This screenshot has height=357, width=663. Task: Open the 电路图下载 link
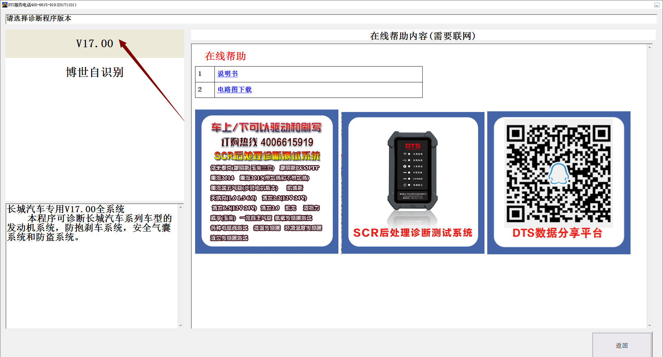tap(234, 89)
